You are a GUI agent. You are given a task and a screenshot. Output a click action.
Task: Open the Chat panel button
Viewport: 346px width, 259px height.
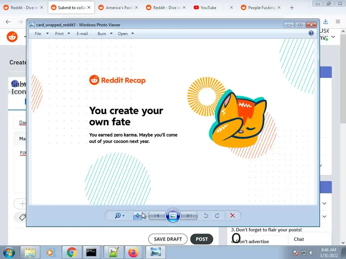tap(299, 239)
